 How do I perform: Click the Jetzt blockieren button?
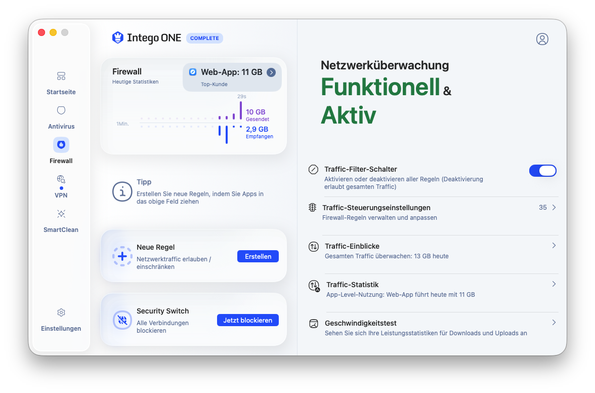coord(248,320)
